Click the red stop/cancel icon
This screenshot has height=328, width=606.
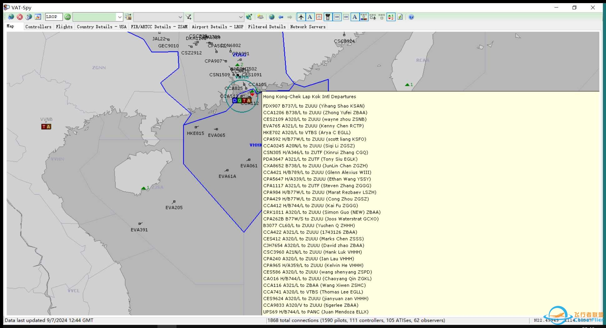pyautogui.click(x=20, y=17)
